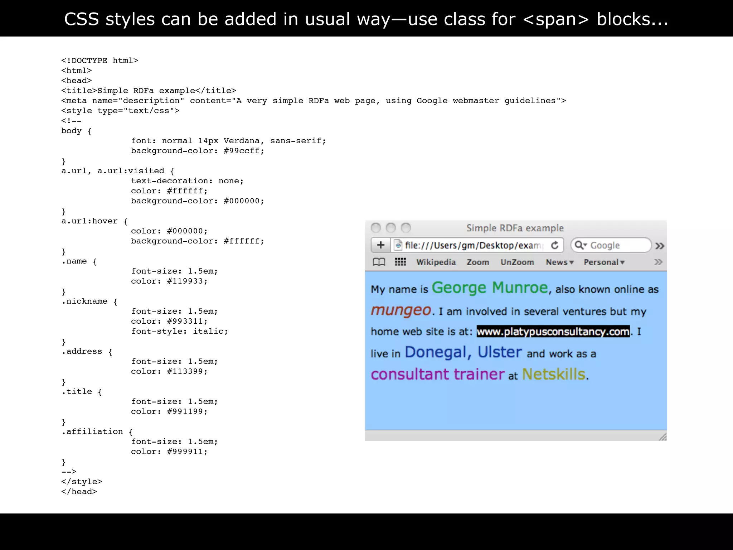Open the bookmarks book icon
Image resolution: width=733 pixels, height=550 pixels.
pyautogui.click(x=379, y=262)
